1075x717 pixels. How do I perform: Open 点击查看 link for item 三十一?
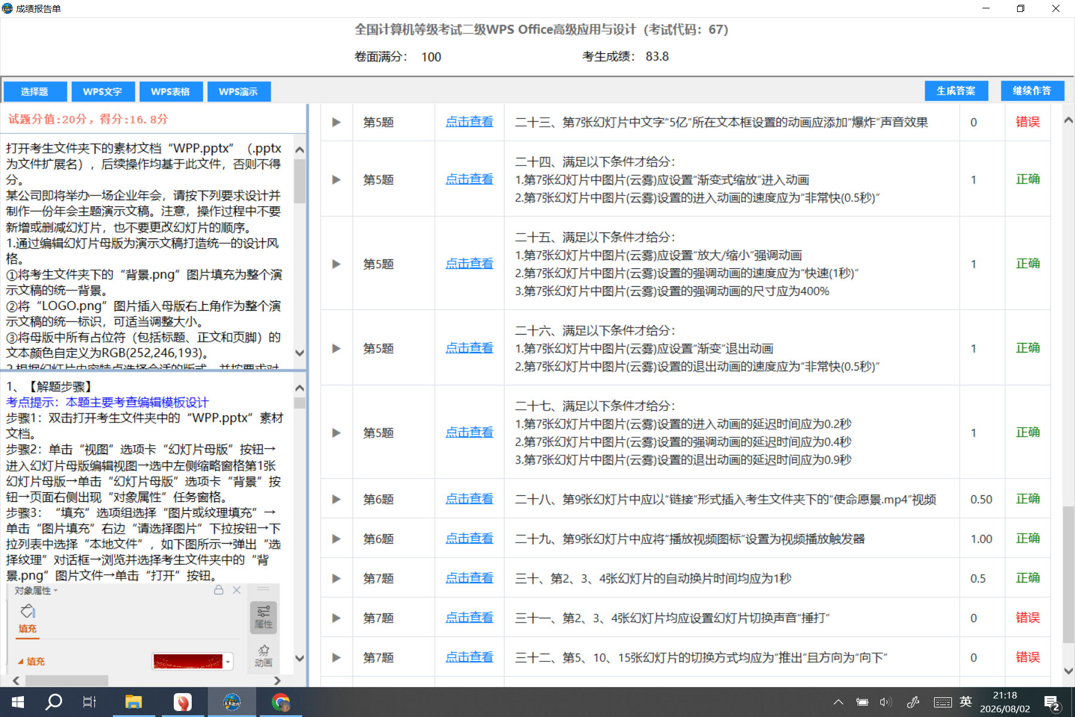[x=469, y=617]
